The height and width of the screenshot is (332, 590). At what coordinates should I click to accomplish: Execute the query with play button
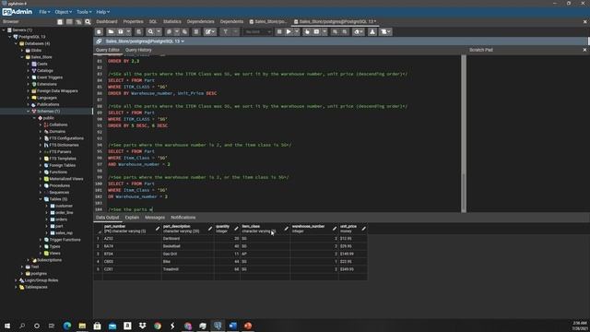coord(289,32)
